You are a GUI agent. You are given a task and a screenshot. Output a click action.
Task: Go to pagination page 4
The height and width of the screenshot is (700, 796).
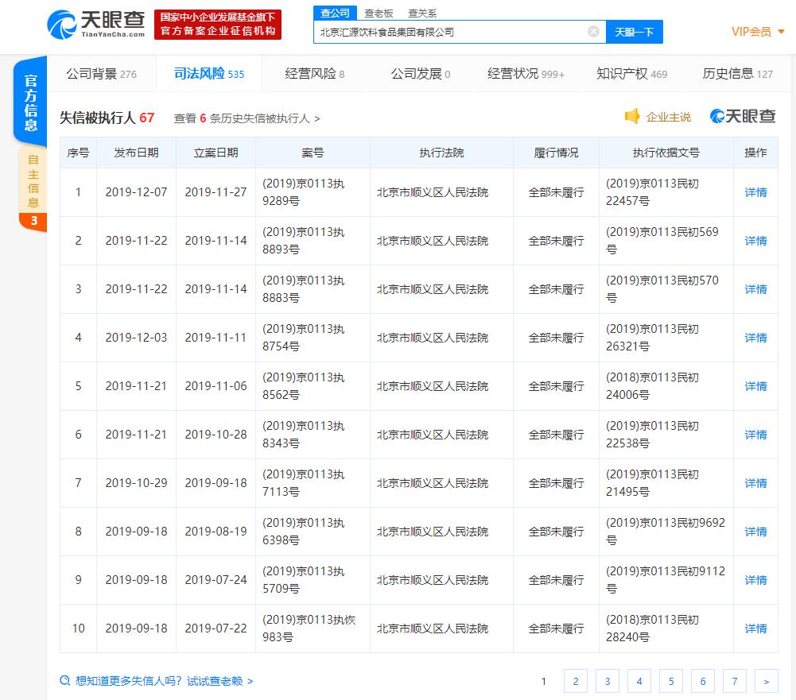tap(639, 681)
